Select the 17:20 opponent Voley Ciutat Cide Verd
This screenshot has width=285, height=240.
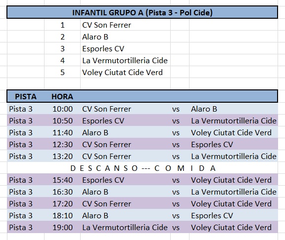click(231, 204)
